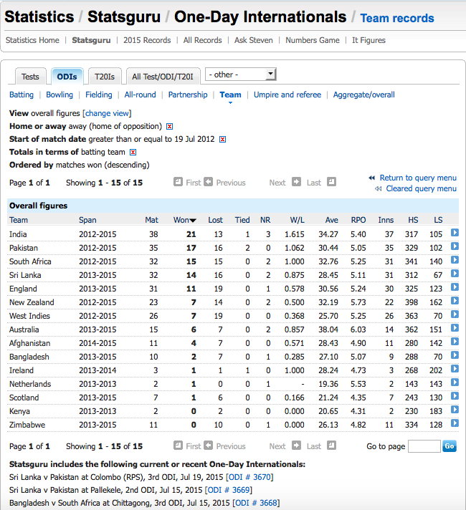Open Umpire and referee records
466x510 pixels.
pyautogui.click(x=287, y=95)
